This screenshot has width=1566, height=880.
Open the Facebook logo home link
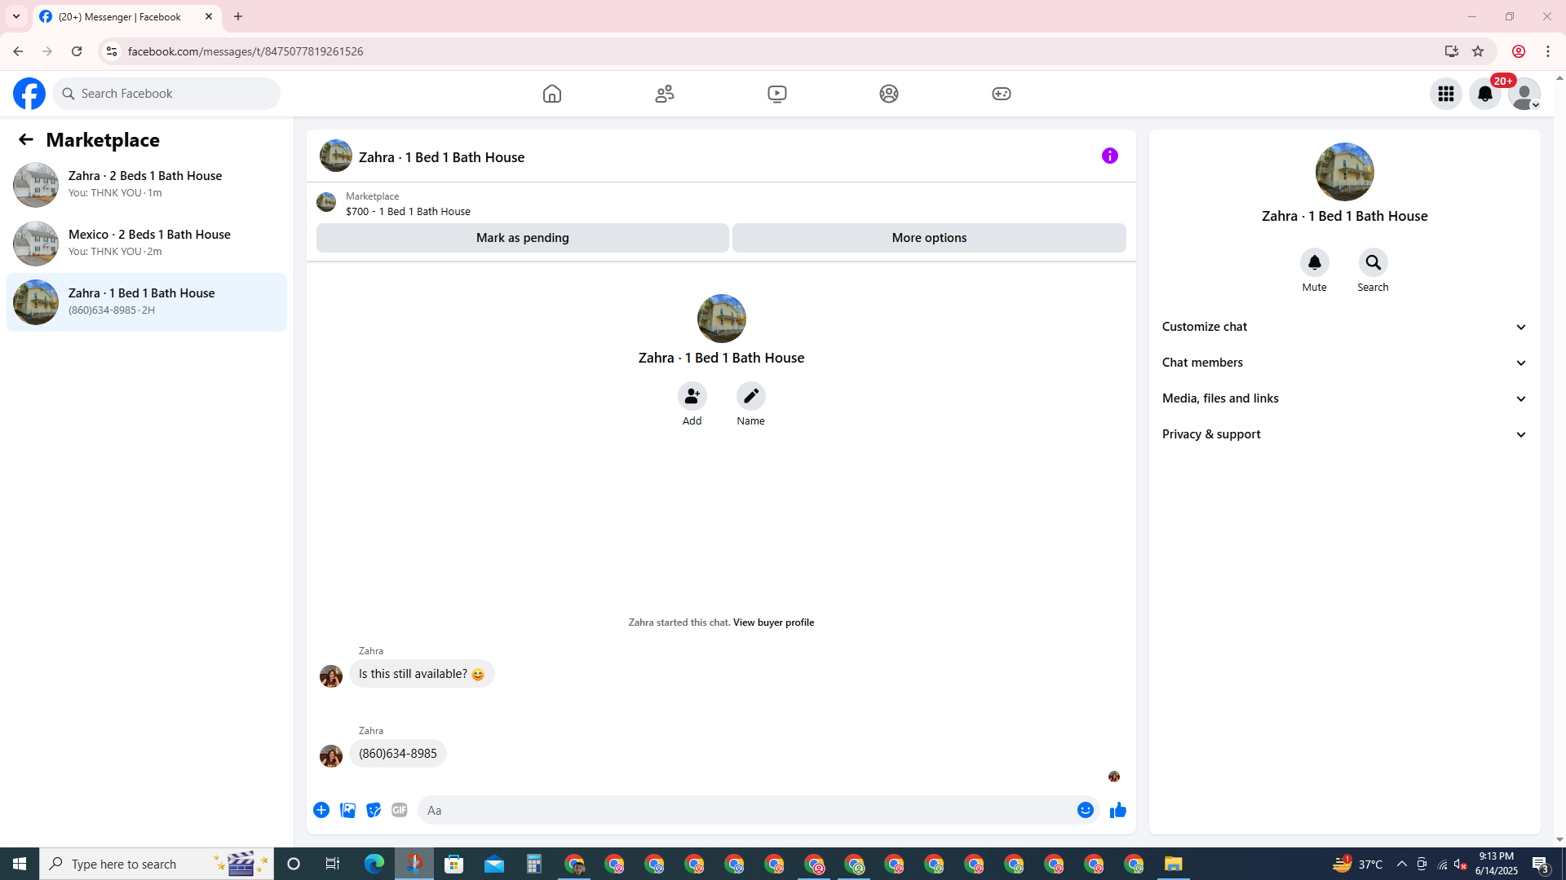29,94
